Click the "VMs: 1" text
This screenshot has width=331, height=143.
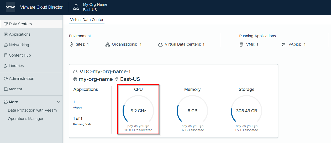click(x=252, y=45)
